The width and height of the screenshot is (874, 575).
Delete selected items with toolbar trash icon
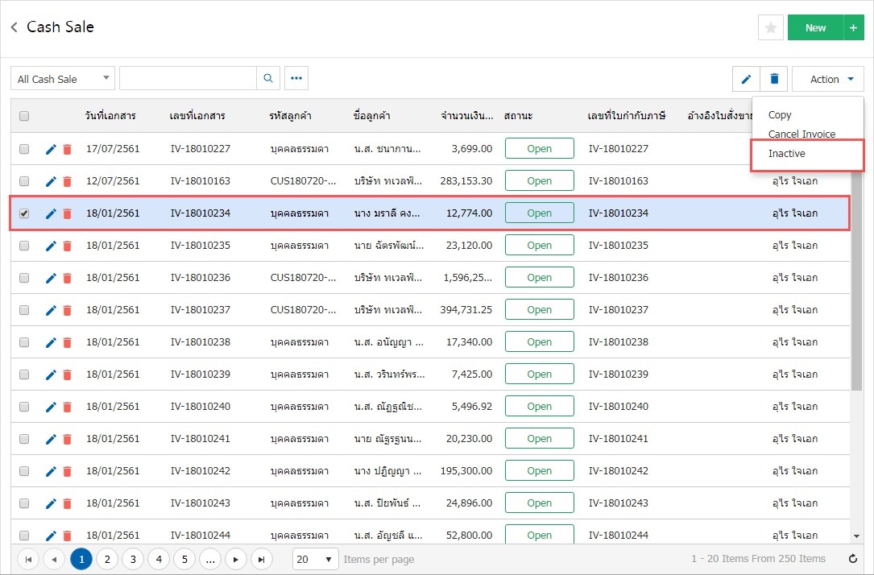tap(774, 79)
